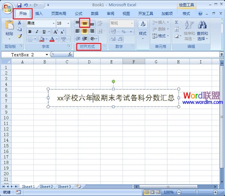Undo the last action
Viewport: 225px width, 196px height.
coord(26,5)
